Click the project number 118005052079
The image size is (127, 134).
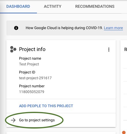click(31, 92)
